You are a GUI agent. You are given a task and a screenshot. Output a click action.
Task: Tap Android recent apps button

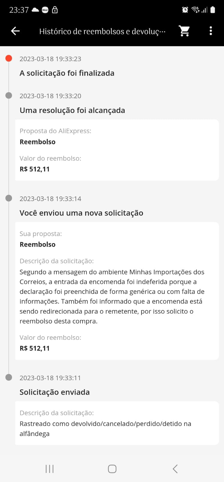[x=50, y=469]
